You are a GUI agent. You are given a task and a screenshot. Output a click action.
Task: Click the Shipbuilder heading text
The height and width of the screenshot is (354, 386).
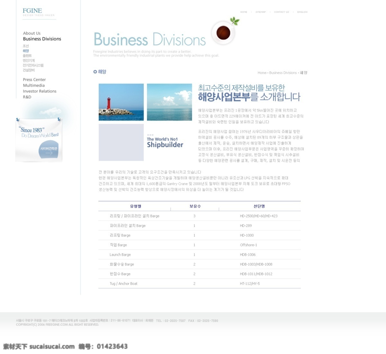coord(165,145)
